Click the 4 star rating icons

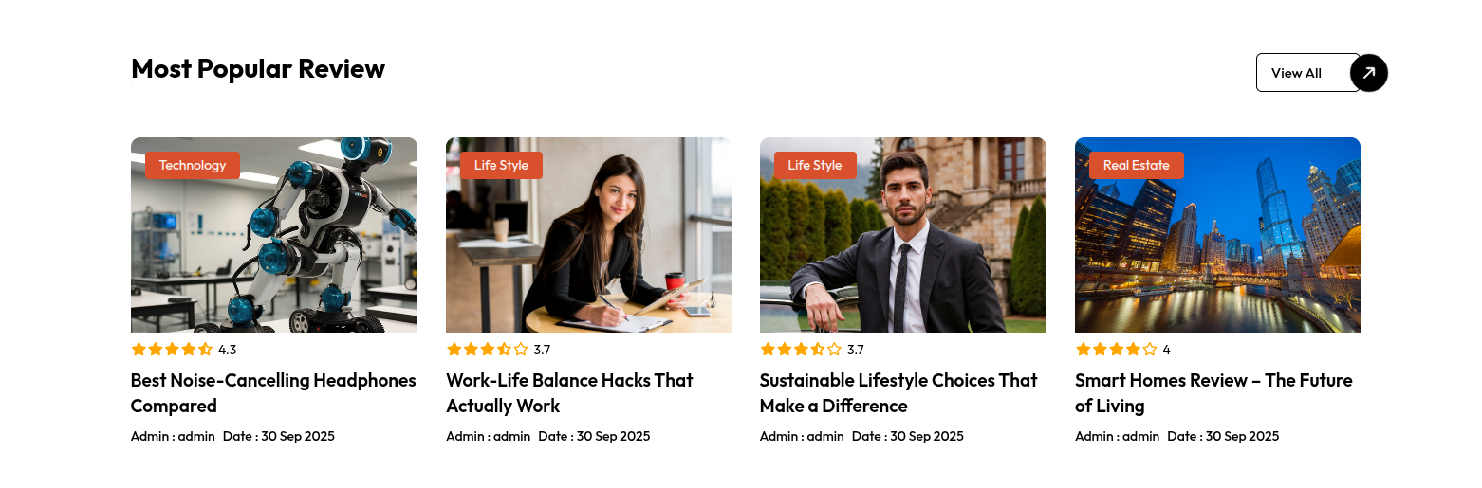[x=1116, y=349]
